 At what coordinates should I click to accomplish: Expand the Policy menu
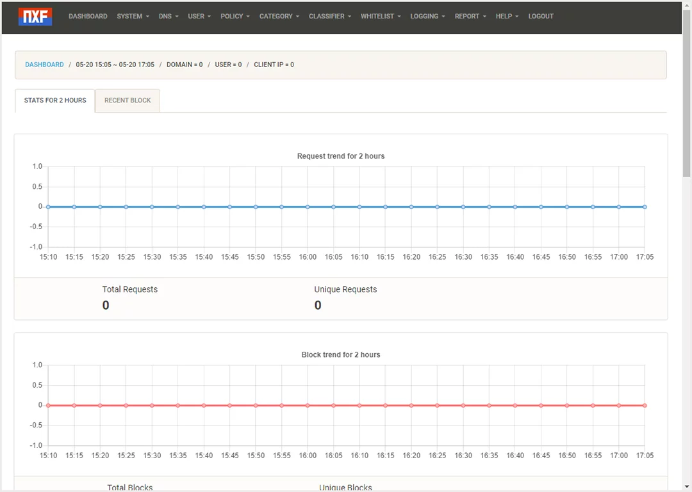235,17
